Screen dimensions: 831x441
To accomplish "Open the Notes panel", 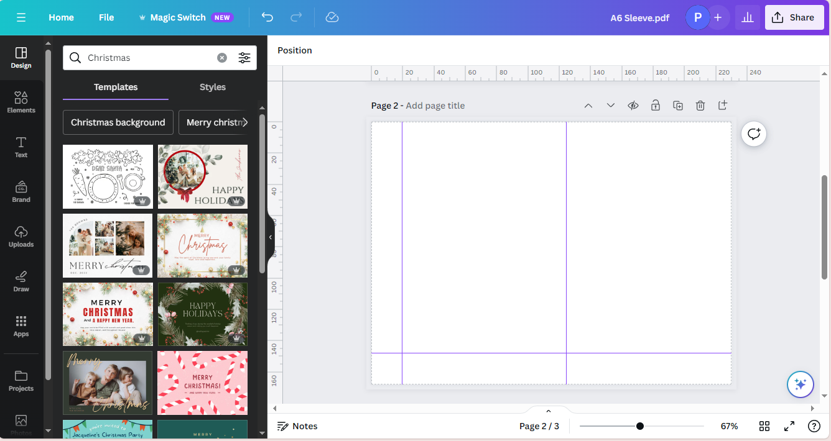I will point(297,426).
